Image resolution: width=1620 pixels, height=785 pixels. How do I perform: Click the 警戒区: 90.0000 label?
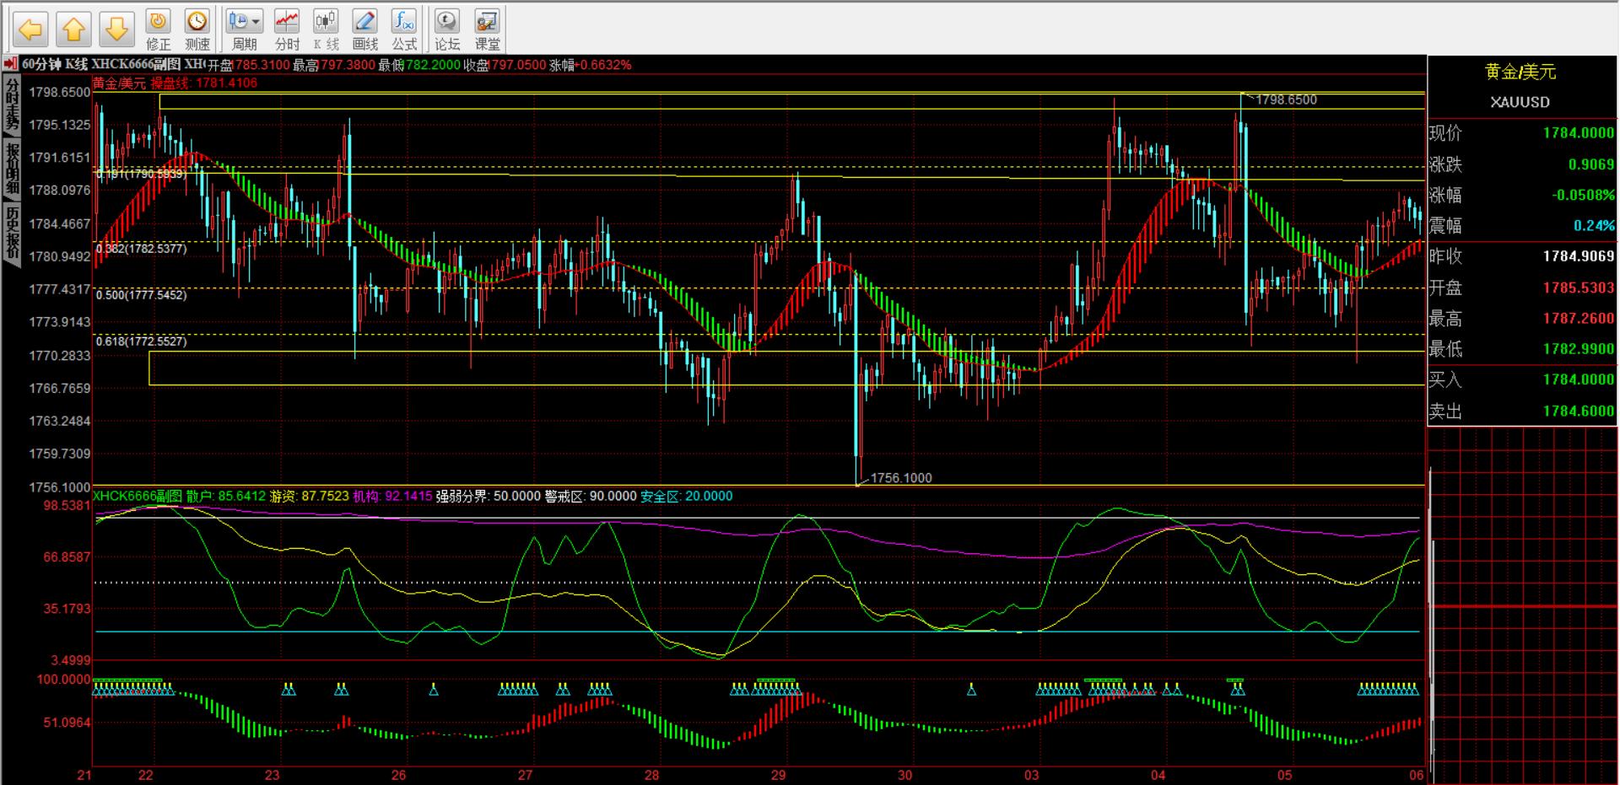point(590,496)
